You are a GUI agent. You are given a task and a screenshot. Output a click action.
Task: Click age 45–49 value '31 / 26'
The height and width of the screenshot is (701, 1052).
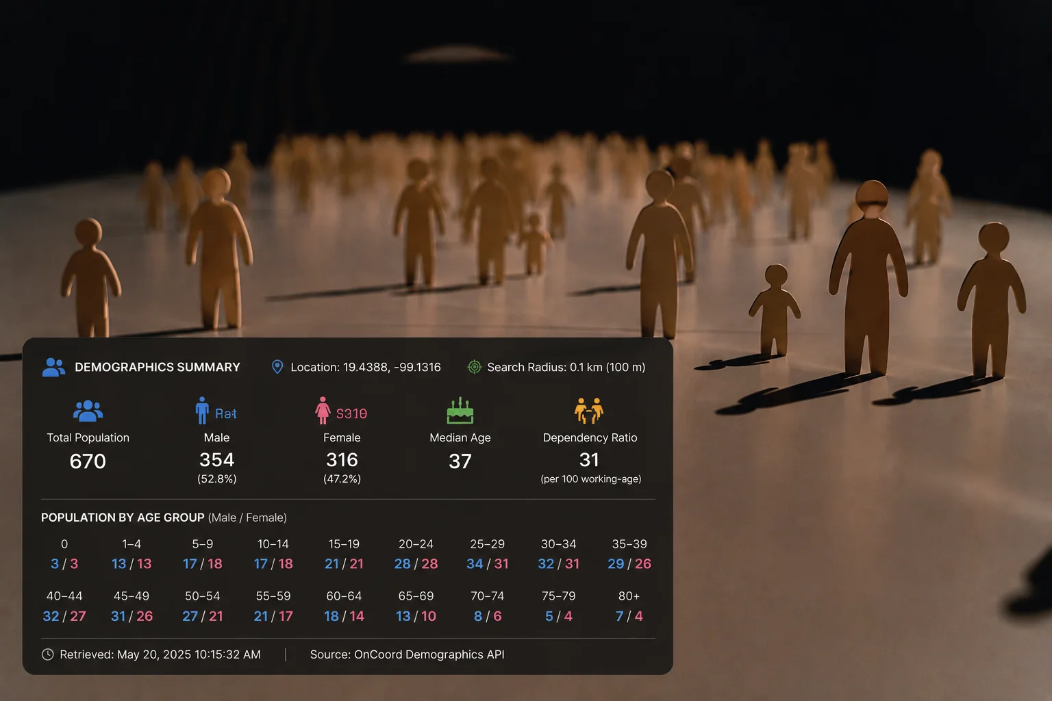pos(131,616)
